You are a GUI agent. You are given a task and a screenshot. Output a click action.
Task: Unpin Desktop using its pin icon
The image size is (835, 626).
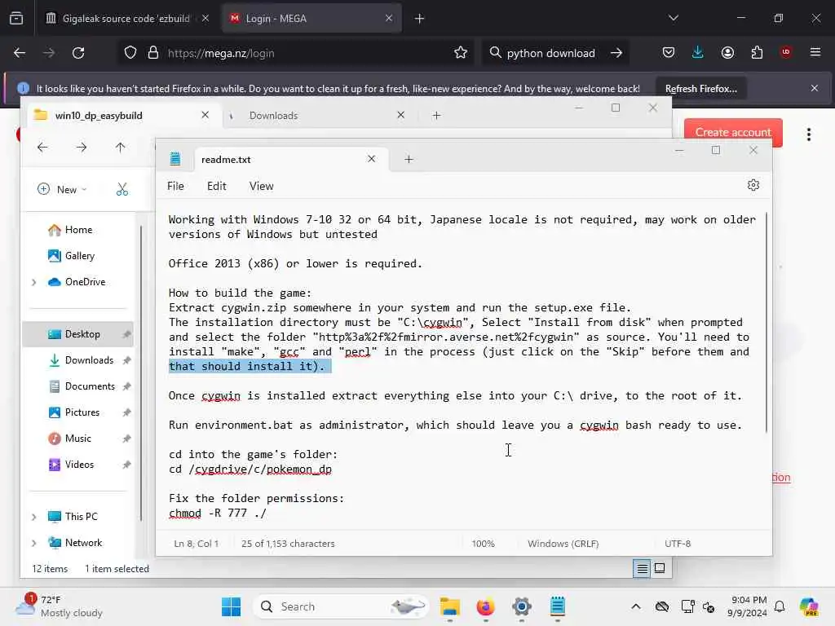pyautogui.click(x=126, y=334)
